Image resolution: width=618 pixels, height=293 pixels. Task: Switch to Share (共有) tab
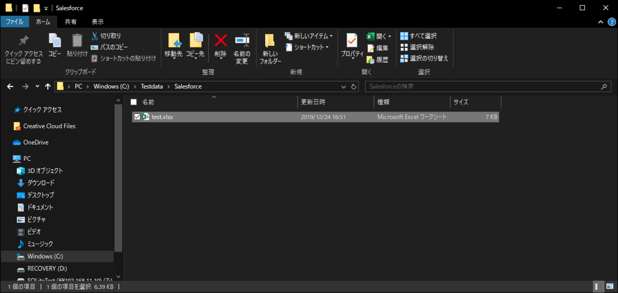tap(71, 22)
